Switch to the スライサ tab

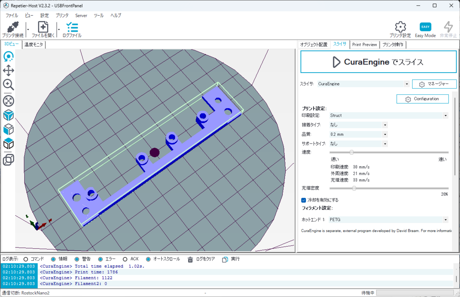340,44
